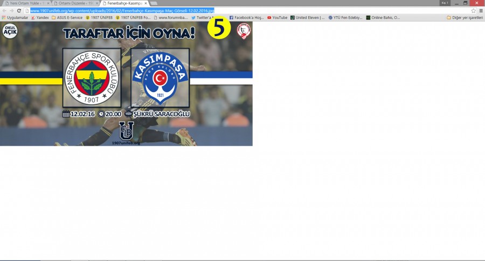
Task: Bookmark this page with the star icon
Action: [x=474, y=10]
